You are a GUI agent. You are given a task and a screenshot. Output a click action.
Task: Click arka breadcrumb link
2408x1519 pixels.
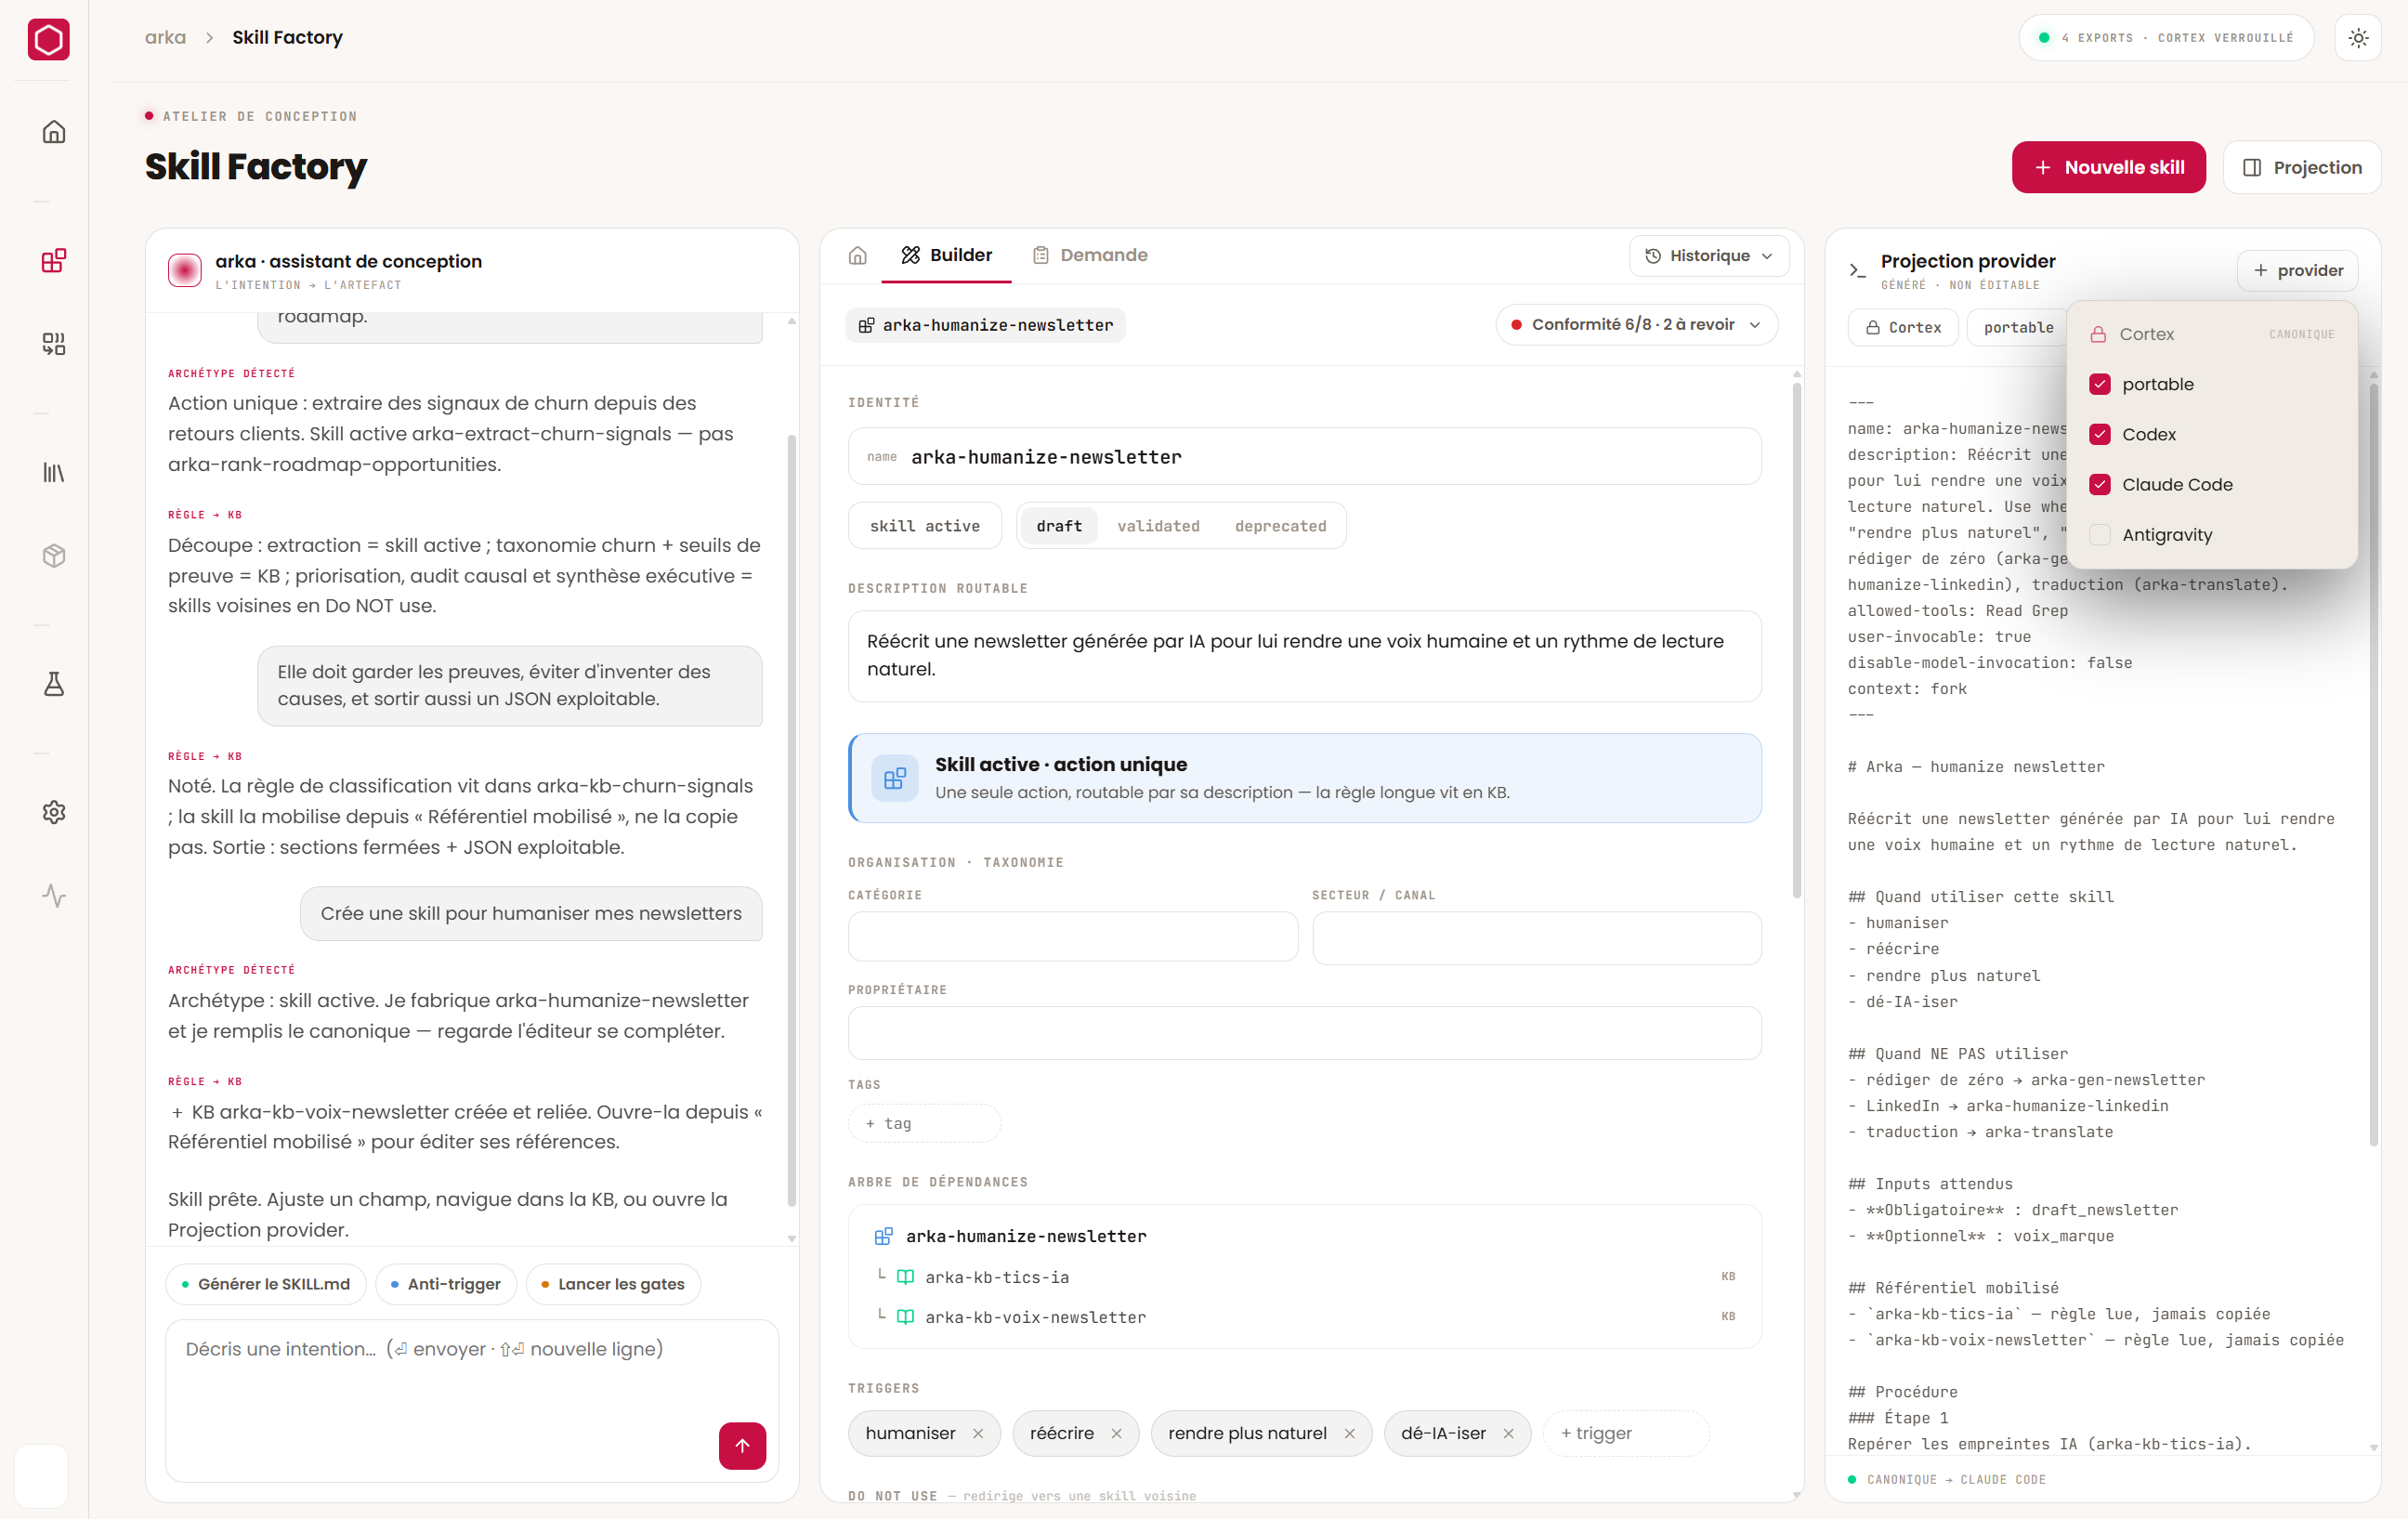[165, 37]
